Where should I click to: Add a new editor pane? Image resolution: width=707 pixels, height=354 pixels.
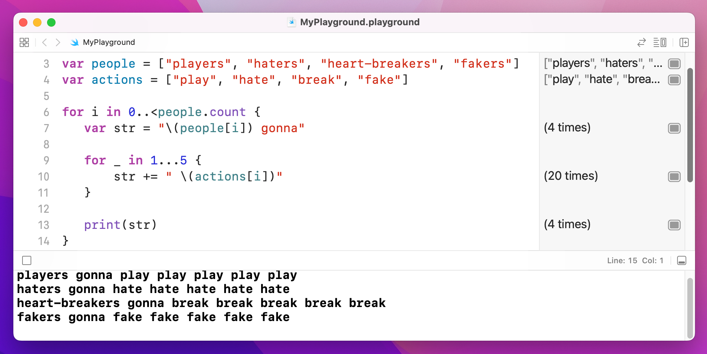pyautogui.click(x=685, y=42)
